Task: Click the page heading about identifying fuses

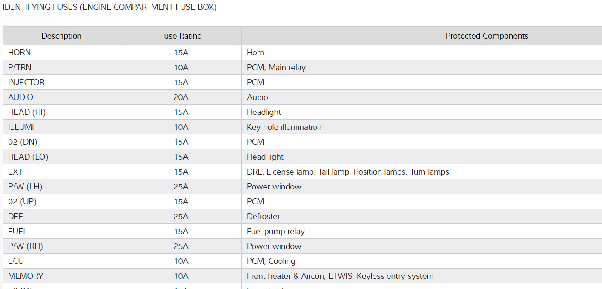Action: coord(110,7)
